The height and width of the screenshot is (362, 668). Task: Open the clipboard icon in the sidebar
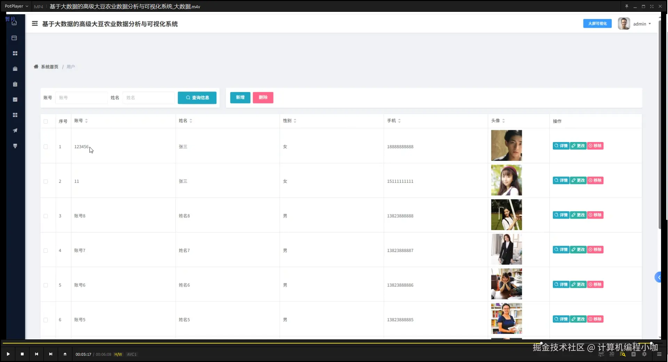(x=15, y=84)
